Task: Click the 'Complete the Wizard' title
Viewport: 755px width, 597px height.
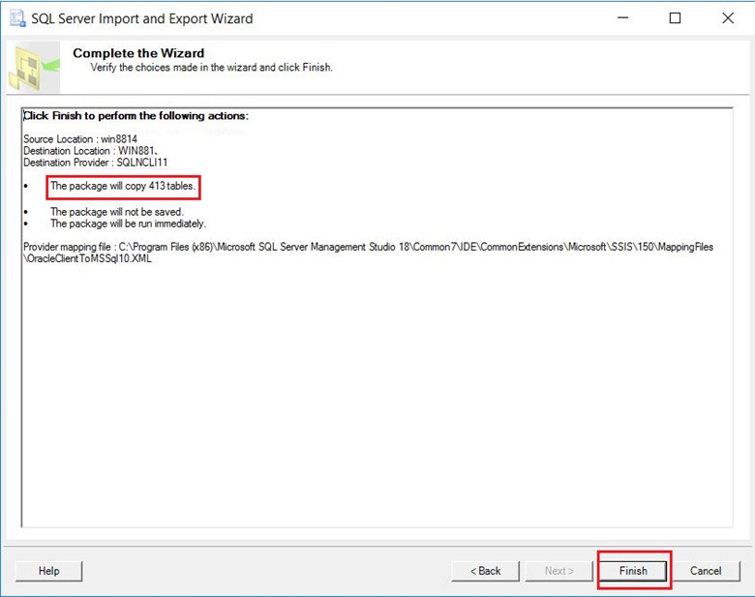Action: (x=138, y=53)
